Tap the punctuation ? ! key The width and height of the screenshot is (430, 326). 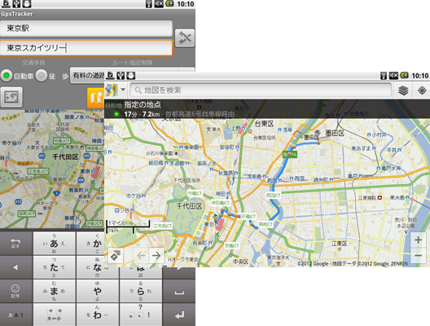coord(141,315)
